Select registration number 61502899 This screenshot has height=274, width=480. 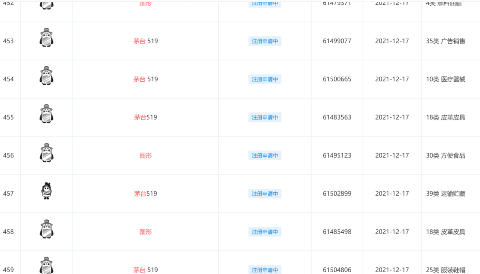tap(337, 194)
